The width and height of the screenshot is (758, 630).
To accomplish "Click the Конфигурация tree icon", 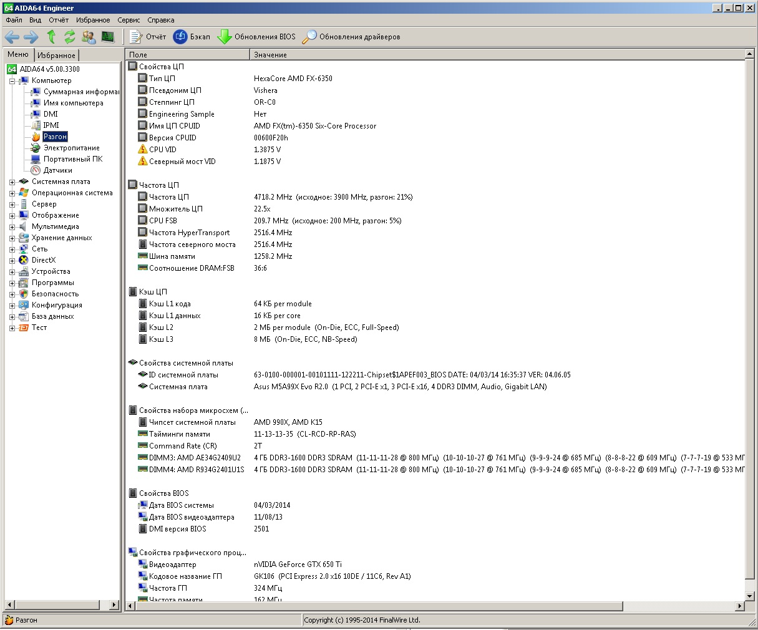I will [24, 305].
